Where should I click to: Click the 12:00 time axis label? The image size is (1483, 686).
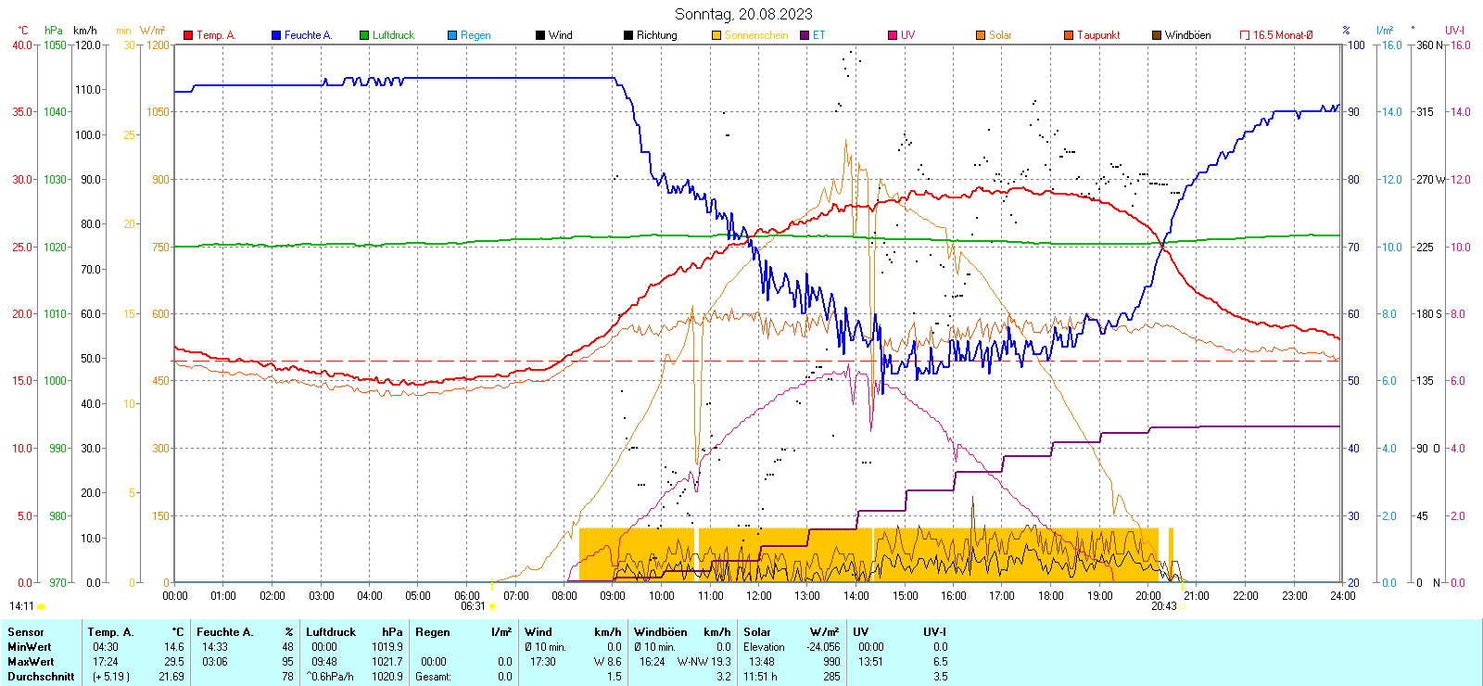[758, 596]
